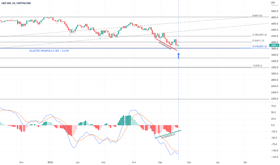Click the USD currency label
The height and width of the screenshot is (165, 280).
click(x=273, y=3)
